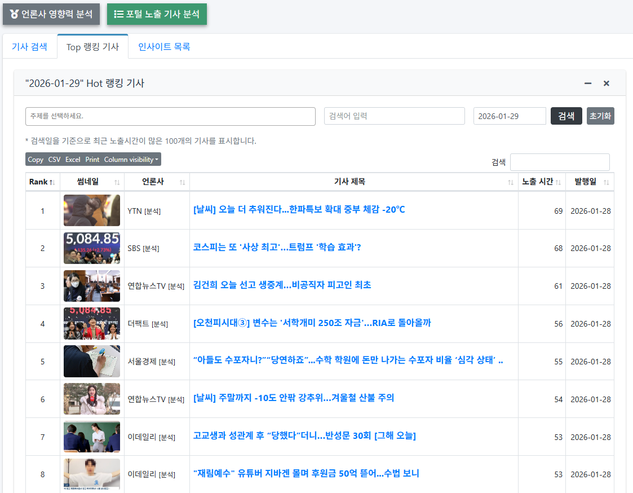
Task: Open the 주제를 선택하세요 topic dropdown
Action: pos(169,116)
